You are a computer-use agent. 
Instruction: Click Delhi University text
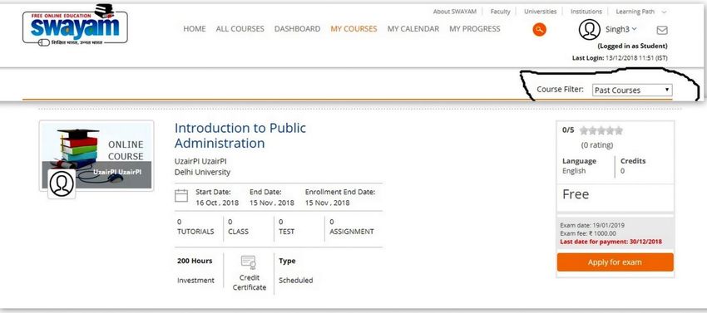click(x=202, y=172)
